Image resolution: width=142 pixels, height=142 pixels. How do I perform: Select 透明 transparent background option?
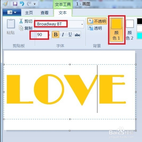click(95, 28)
